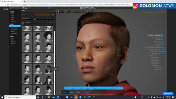Choose the mohawk-style updo hairstyle thumbnail
Screen dimensions: 176x99
pyautogui.click(x=38, y=47)
